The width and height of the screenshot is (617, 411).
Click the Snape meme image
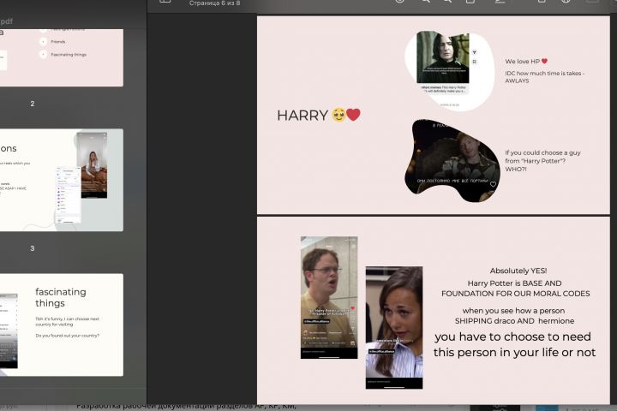pyautogui.click(x=443, y=58)
